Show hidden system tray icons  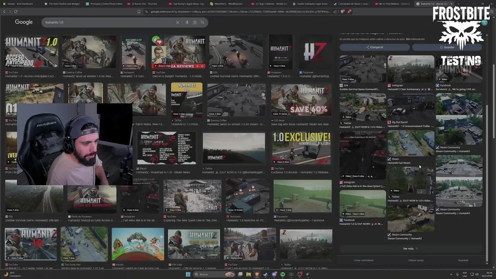pyautogui.click(x=451, y=274)
